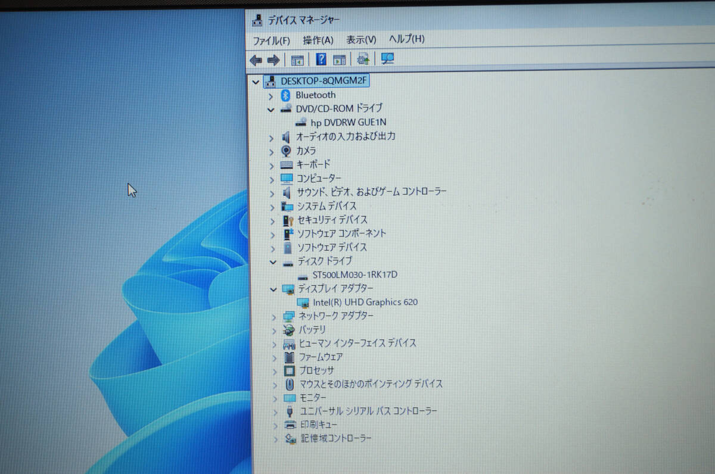Collapse the DVD/CD-ROM ドライブ category
715x474 pixels.
click(271, 109)
